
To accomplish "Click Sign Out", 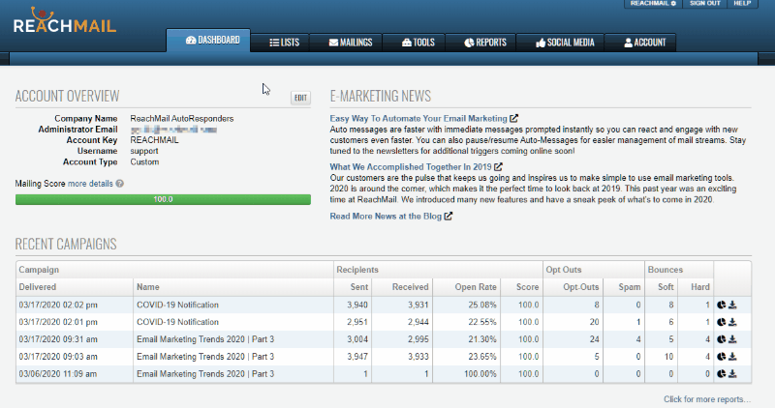I will tap(705, 4).
